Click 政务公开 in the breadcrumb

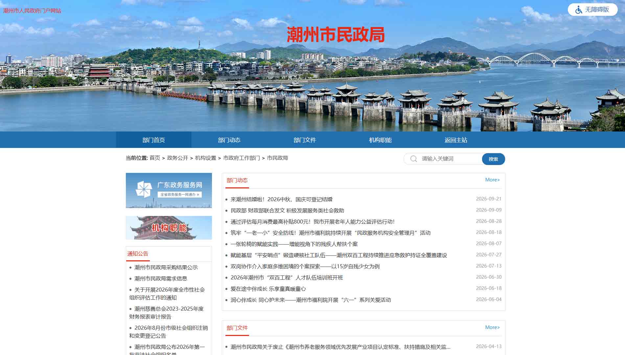point(177,158)
